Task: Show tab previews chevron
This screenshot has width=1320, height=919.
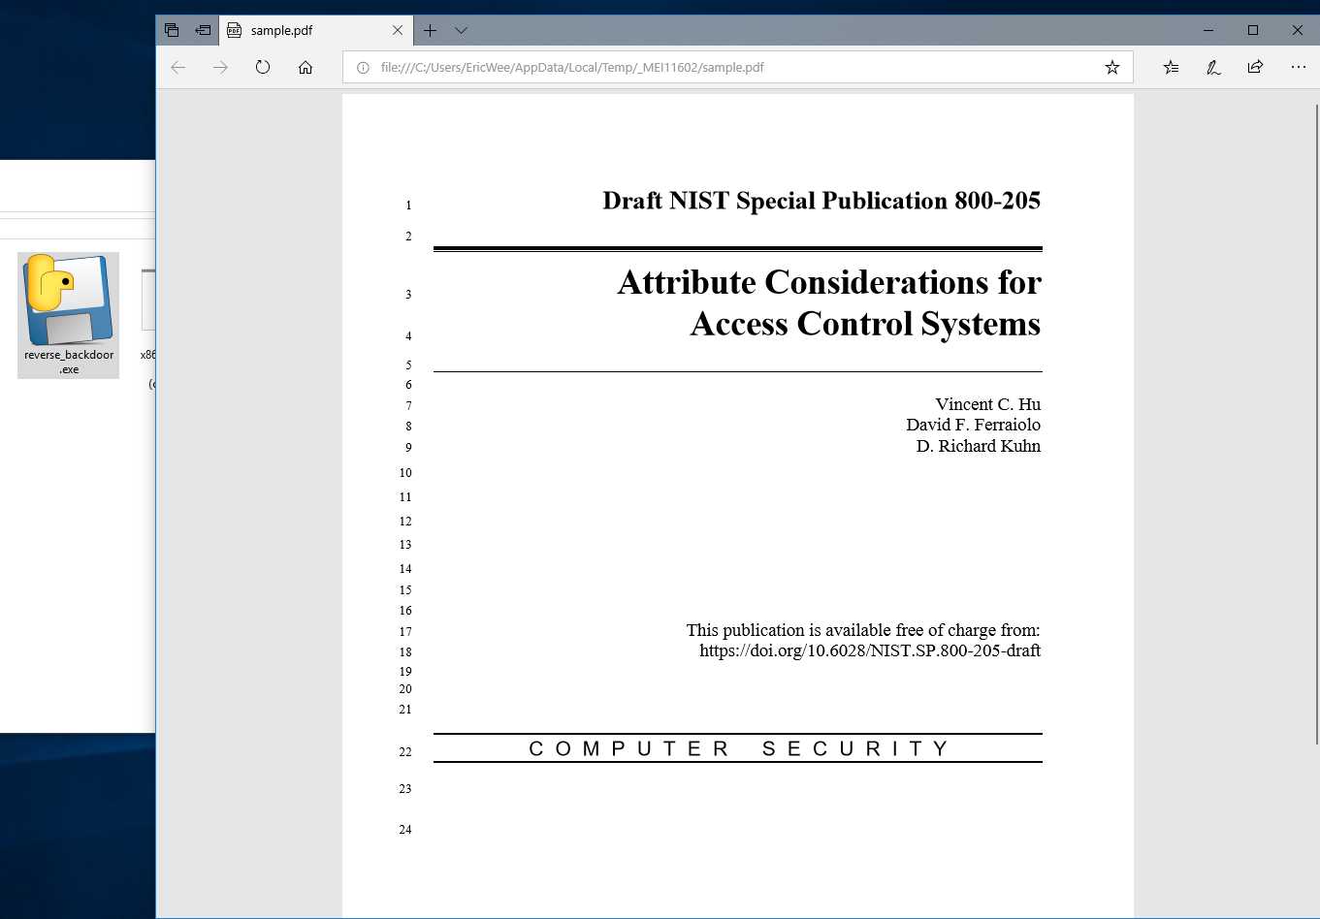Action: click(461, 30)
